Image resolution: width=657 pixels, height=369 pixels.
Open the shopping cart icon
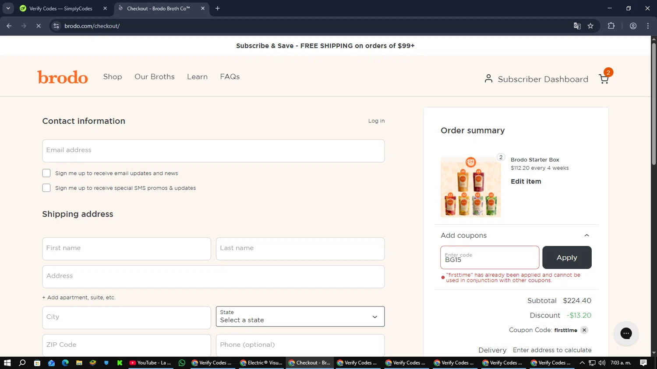pyautogui.click(x=604, y=79)
